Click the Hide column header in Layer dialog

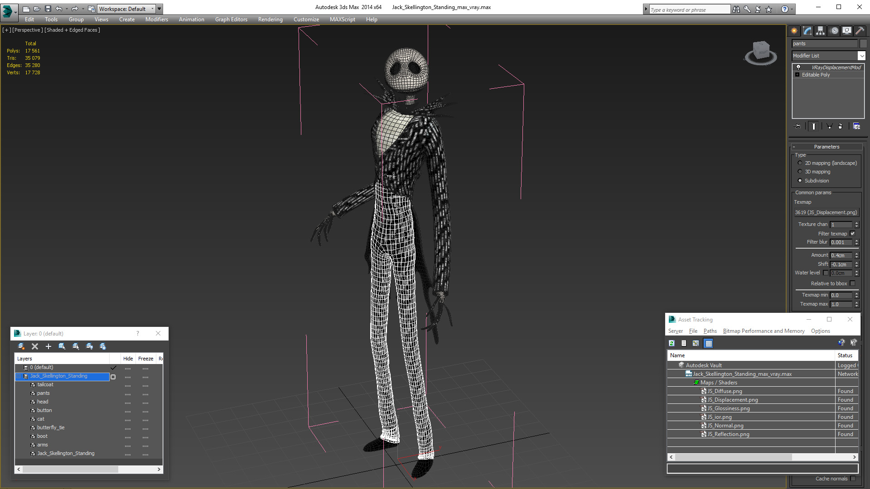pos(128,359)
